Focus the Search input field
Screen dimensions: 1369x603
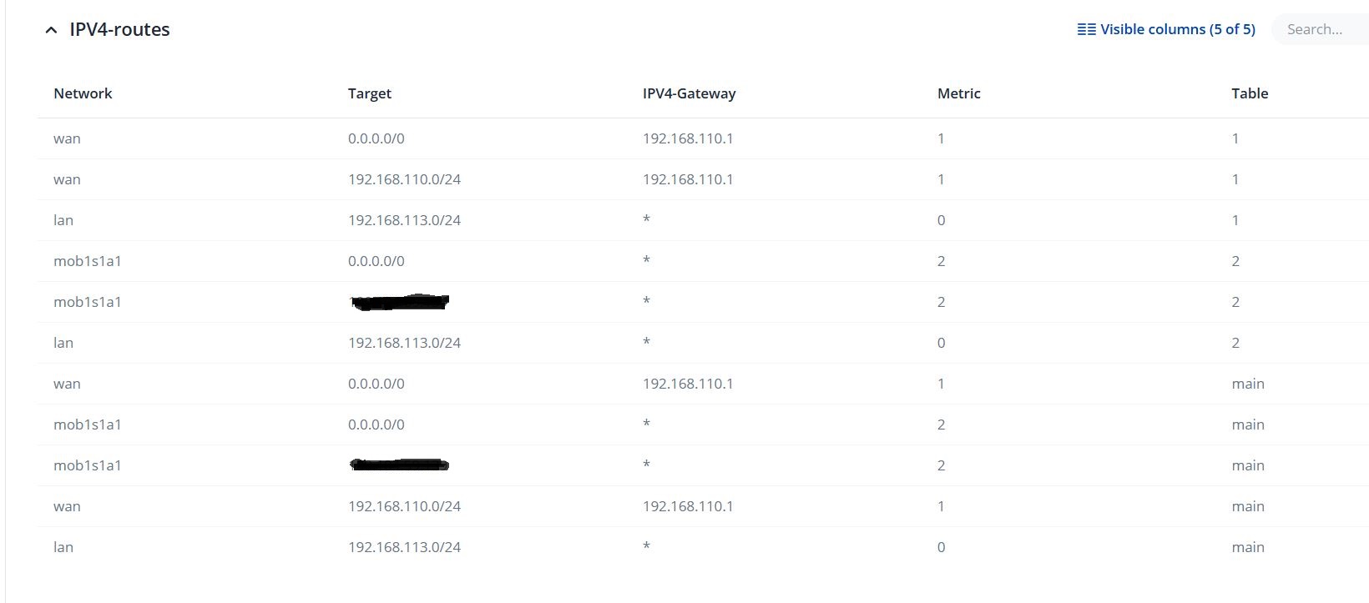point(1319,30)
